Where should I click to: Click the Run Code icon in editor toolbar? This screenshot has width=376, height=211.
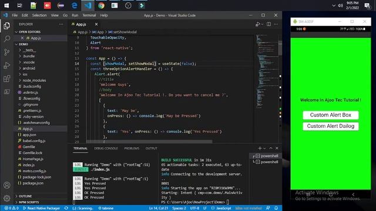tap(258, 24)
